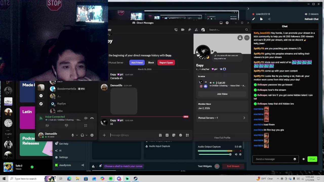Open gift icon in message box
324x182 pixels.
(160, 135)
